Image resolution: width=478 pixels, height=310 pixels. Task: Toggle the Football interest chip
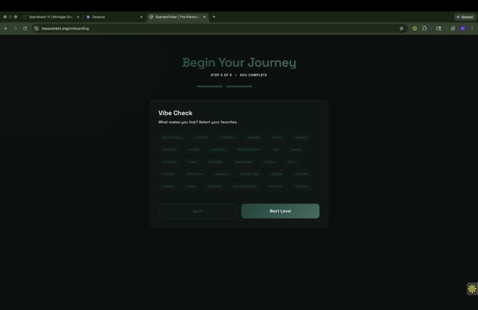pos(228,138)
